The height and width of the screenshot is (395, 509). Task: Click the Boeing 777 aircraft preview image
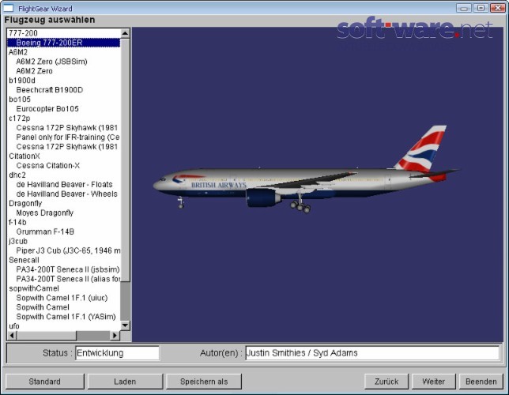tap(305, 170)
